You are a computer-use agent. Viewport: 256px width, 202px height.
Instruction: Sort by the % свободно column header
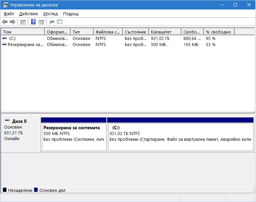(219, 32)
